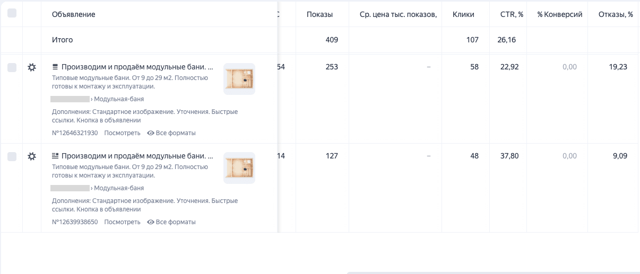The image size is (640, 274).
Task: Open image thumbnail of second ad
Action: tap(239, 168)
